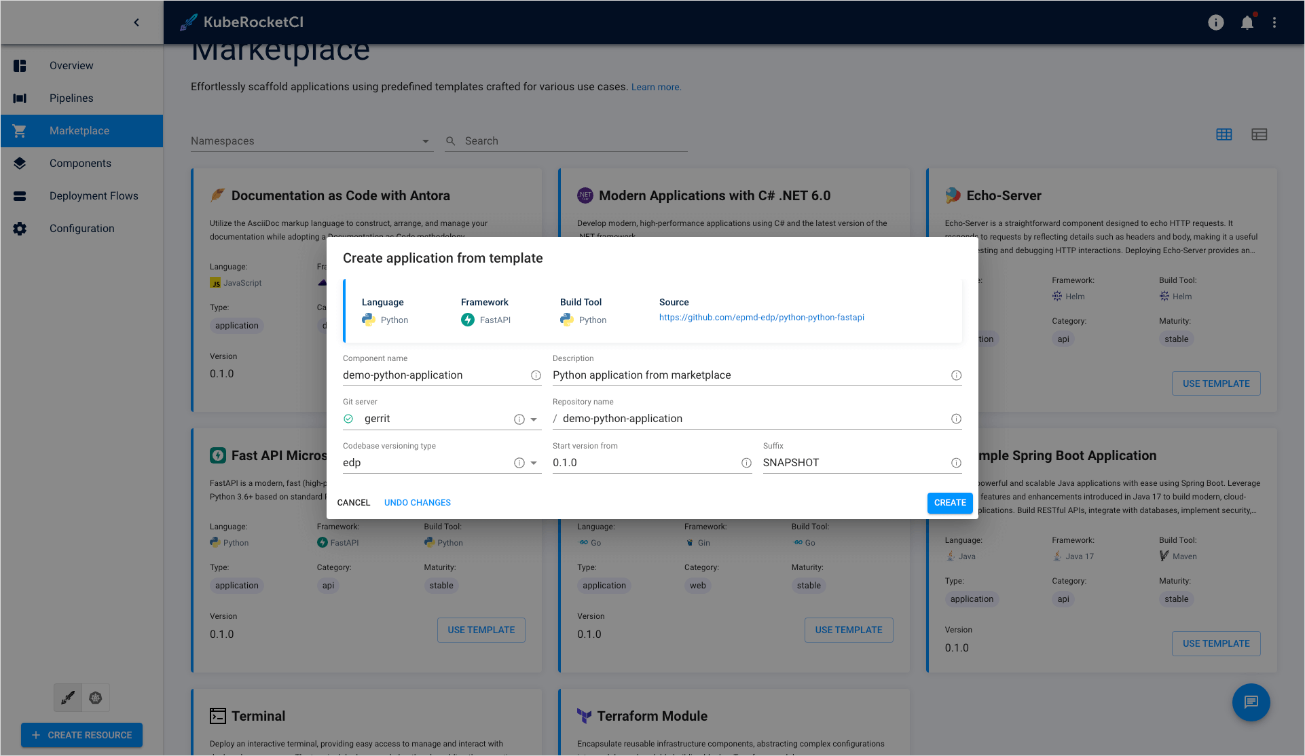
Task: Click the Source GitHub link for FastAPI
Action: click(760, 317)
